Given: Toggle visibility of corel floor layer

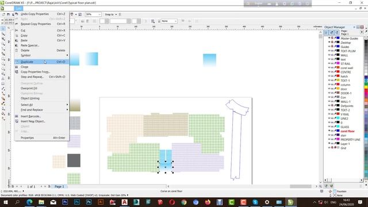Looking at the screenshot, I should [x=329, y=131].
